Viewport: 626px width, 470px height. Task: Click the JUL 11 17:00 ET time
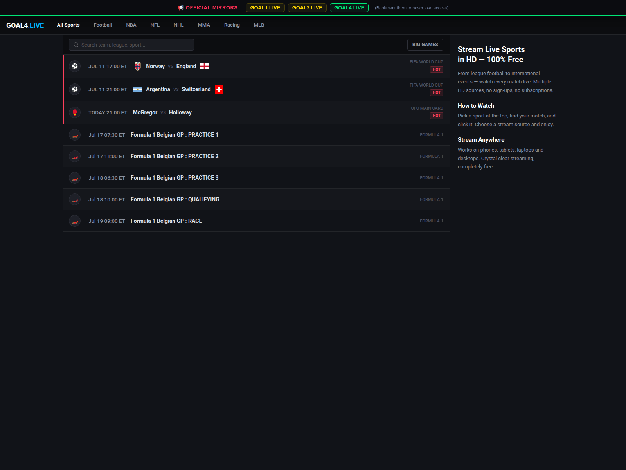pyautogui.click(x=108, y=67)
